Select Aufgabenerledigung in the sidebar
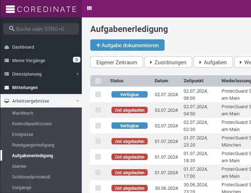Viewport: 251px width, 193px height. point(33,156)
